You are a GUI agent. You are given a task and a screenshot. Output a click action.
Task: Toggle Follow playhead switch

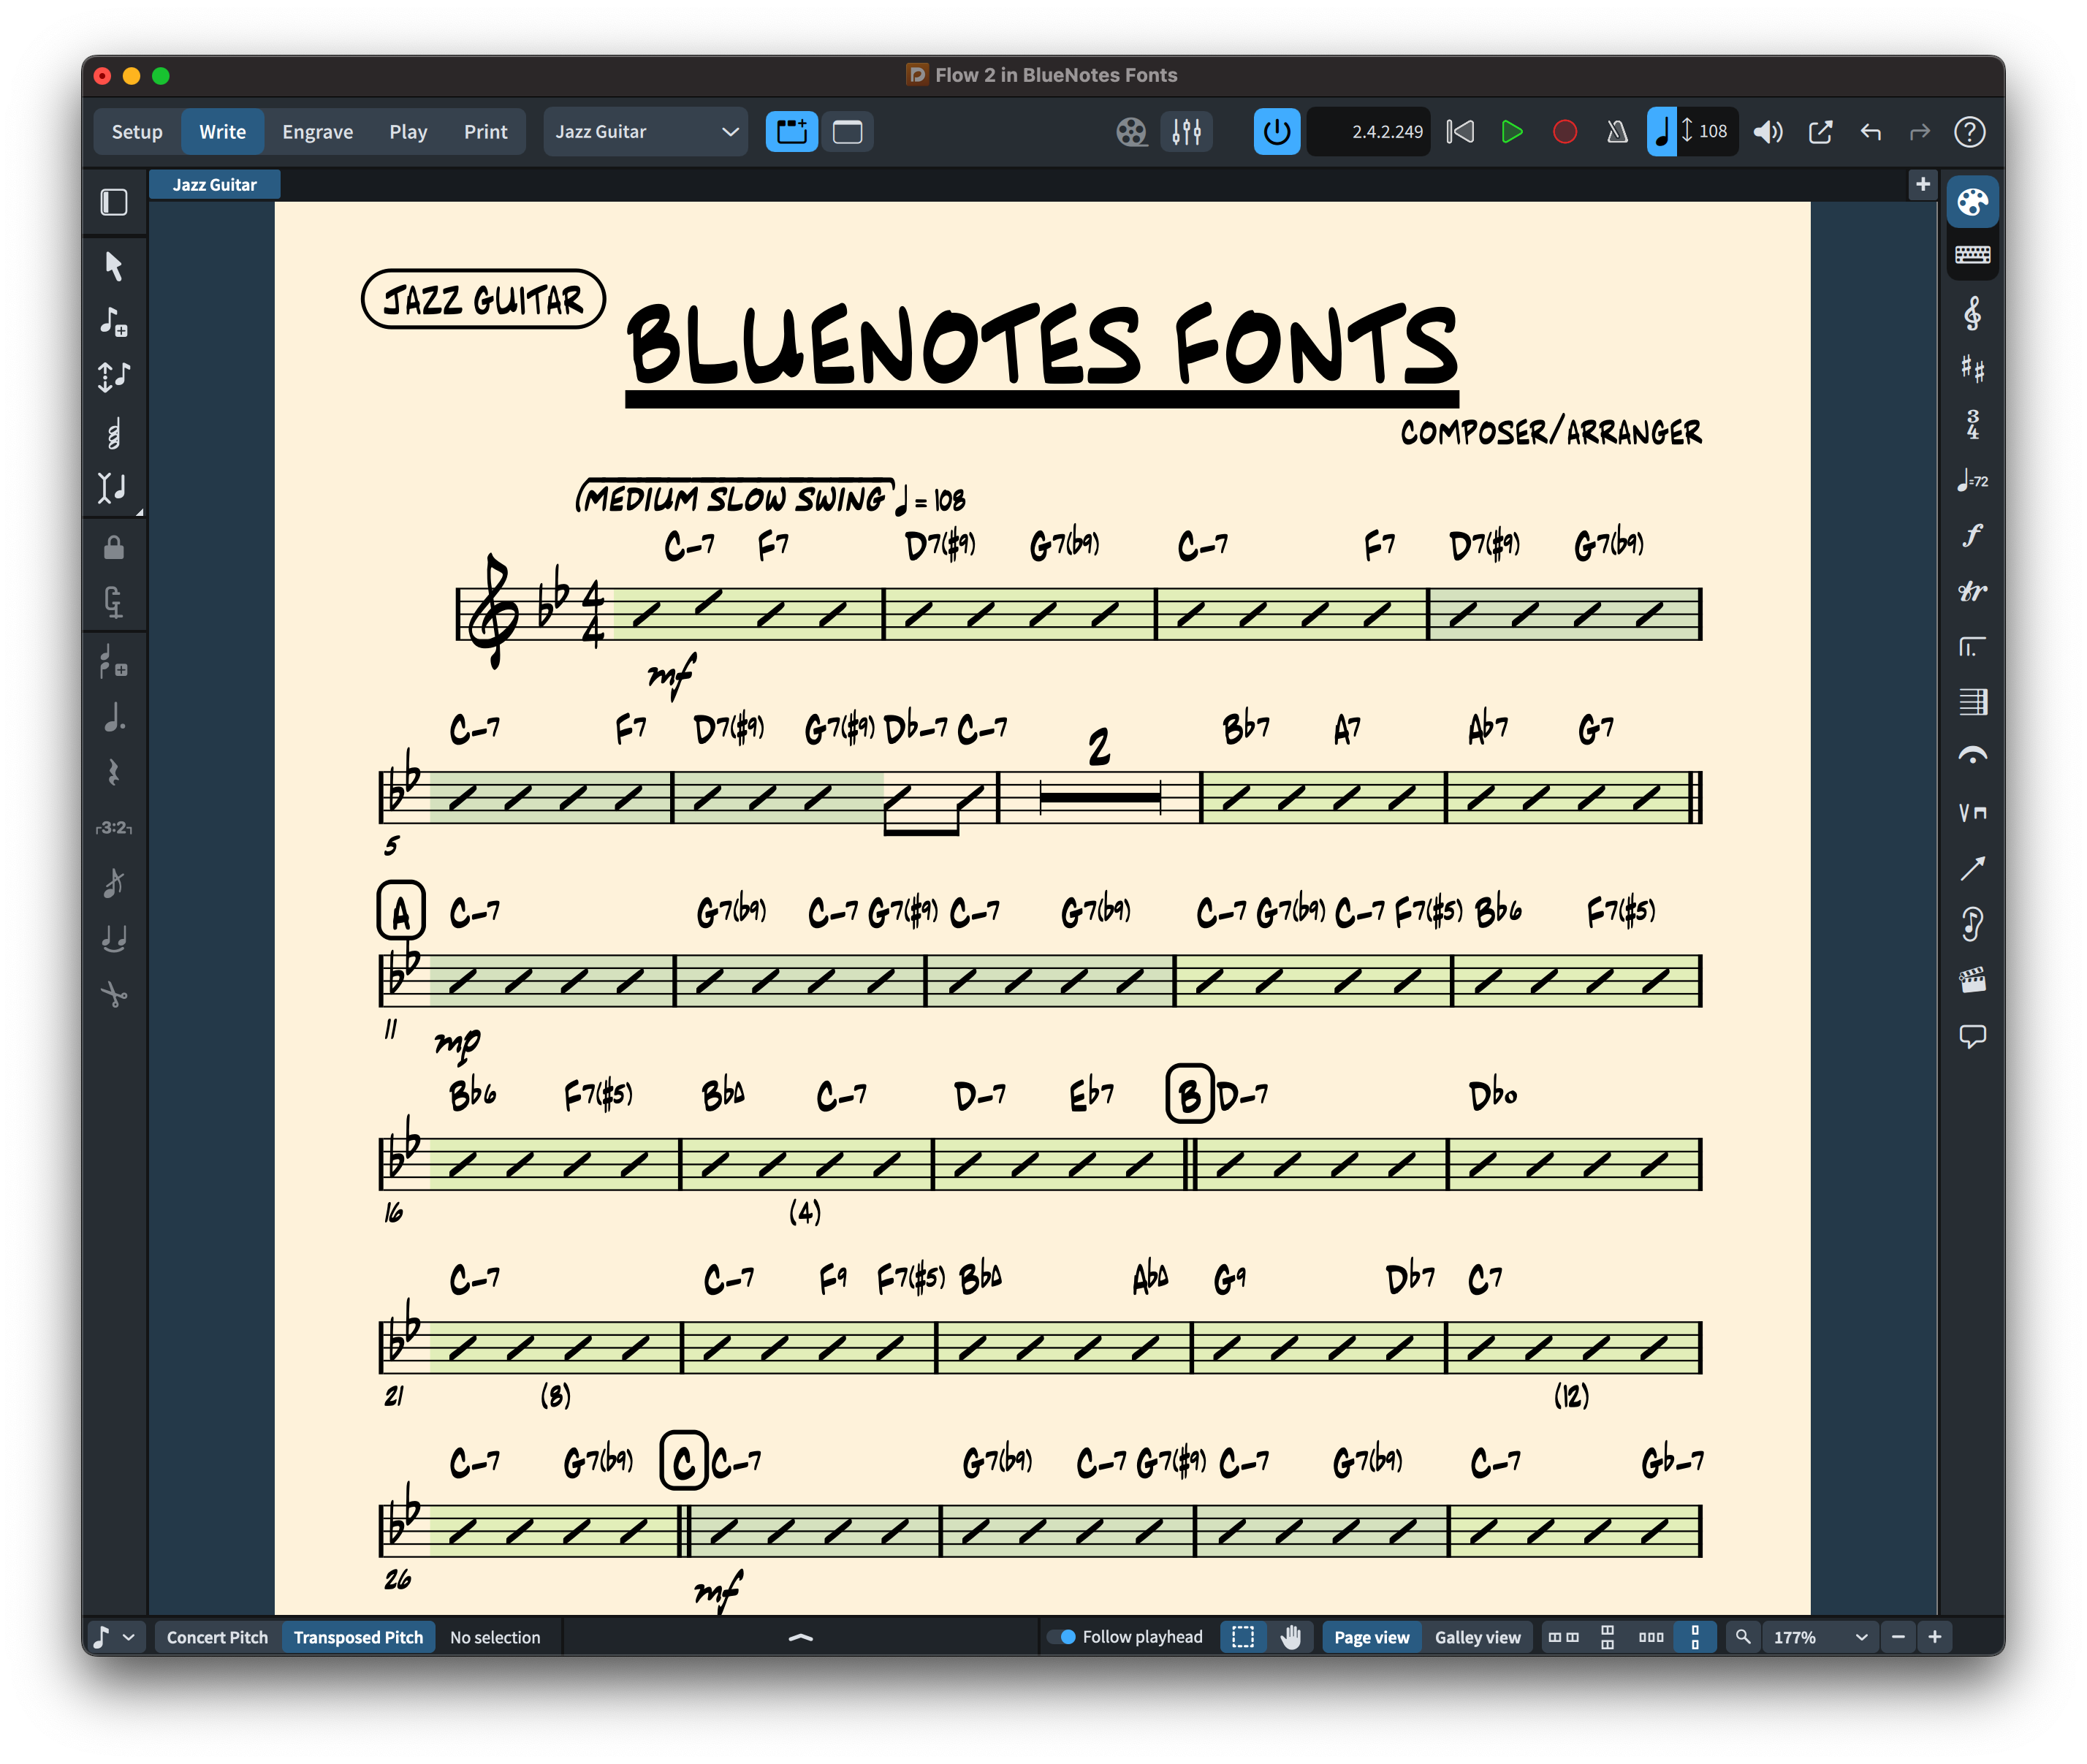(x=1061, y=1637)
